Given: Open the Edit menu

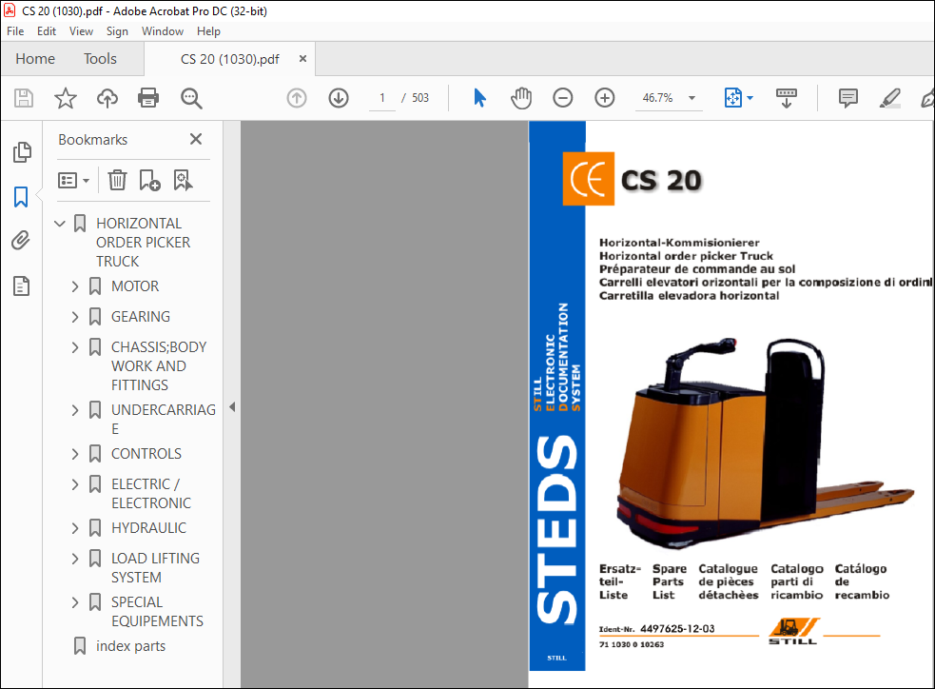Looking at the screenshot, I should (x=47, y=31).
